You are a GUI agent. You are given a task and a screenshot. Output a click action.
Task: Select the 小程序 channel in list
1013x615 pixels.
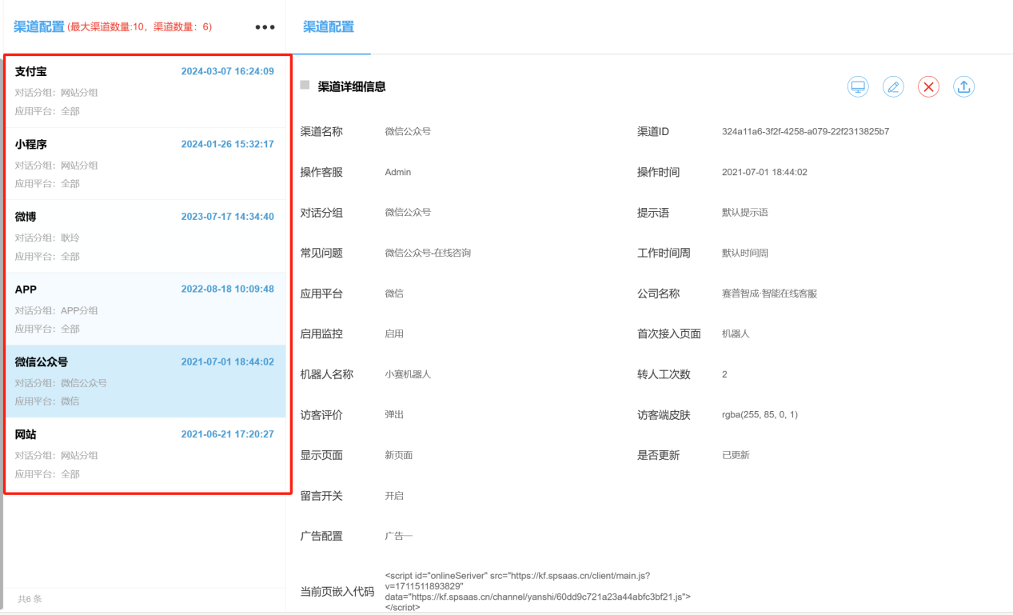point(146,164)
